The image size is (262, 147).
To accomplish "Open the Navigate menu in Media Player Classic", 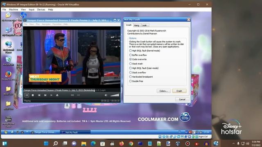I will [46, 24].
